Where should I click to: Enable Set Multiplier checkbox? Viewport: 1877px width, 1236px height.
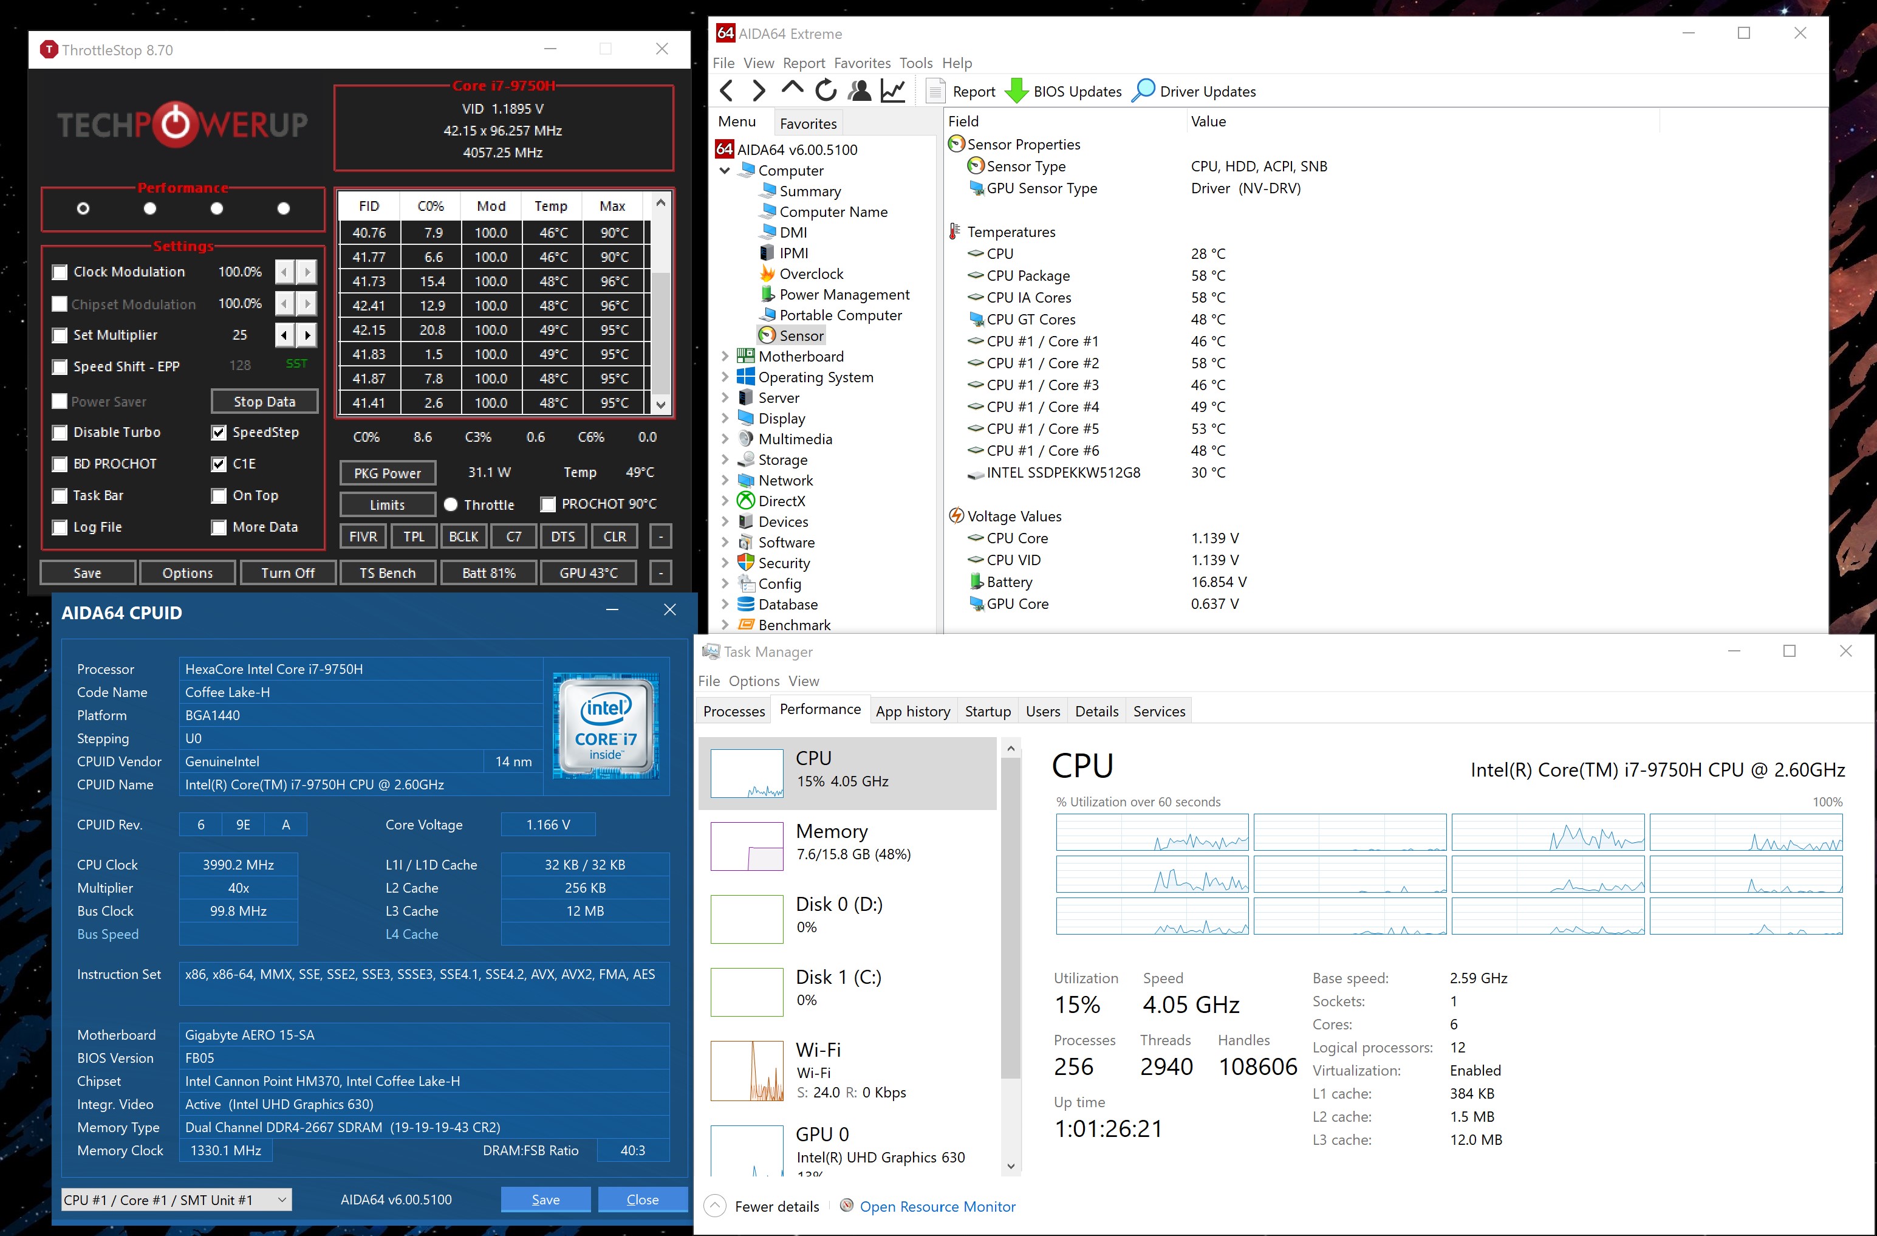(59, 335)
